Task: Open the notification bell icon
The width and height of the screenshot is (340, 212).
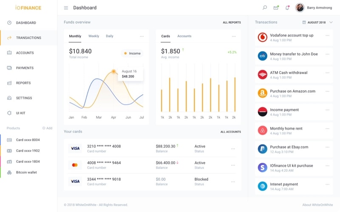Action: [x=287, y=8]
